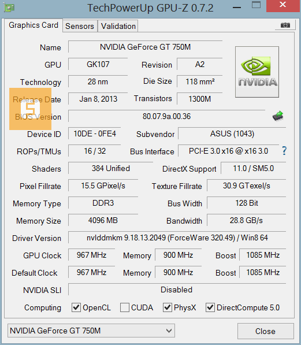This screenshot has width=301, height=345.
Task: Click the 1300M Transistors field
Action: click(x=199, y=99)
